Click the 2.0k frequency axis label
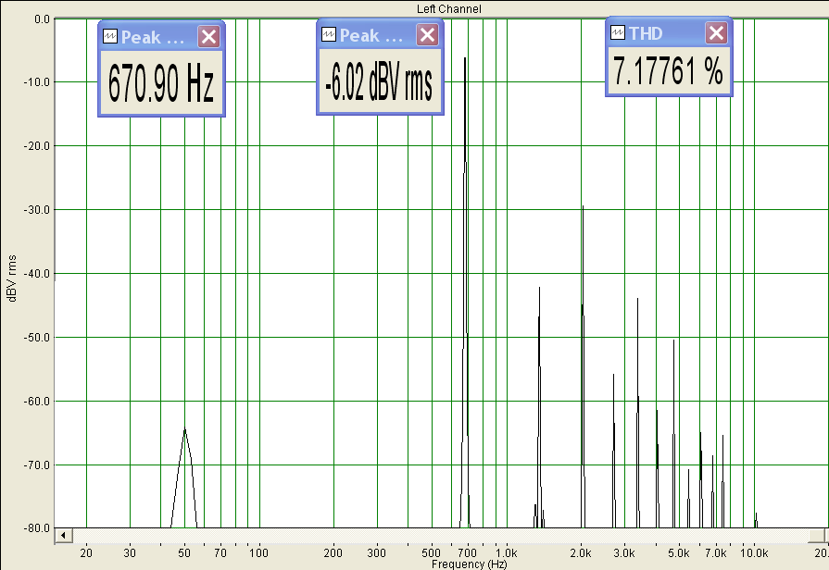 pos(581,553)
